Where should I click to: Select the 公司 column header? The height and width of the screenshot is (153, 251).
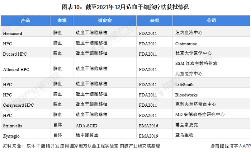click(x=211, y=20)
